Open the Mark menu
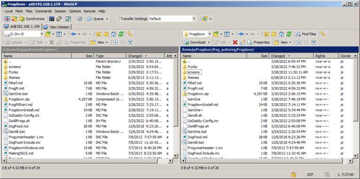360x179 pixels. pyautogui.click(x=19, y=11)
